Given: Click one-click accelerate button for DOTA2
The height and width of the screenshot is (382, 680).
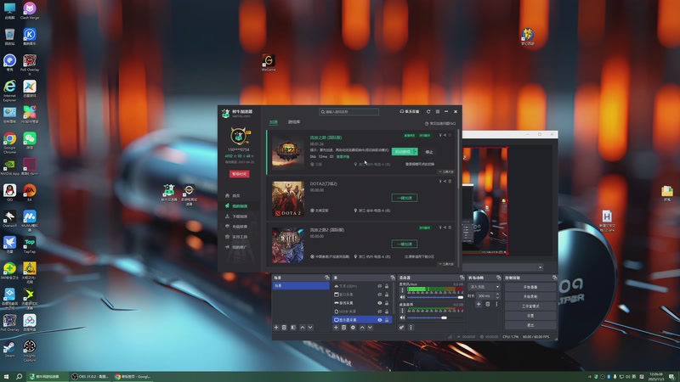Looking at the screenshot, I should (x=405, y=198).
